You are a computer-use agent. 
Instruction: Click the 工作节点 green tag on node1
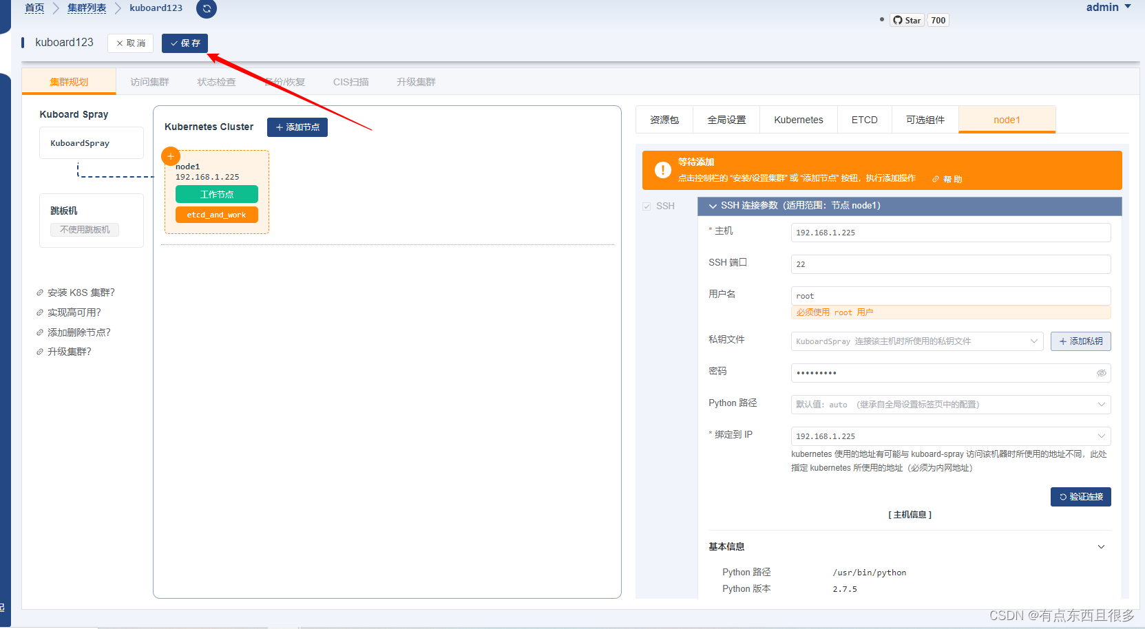[217, 194]
